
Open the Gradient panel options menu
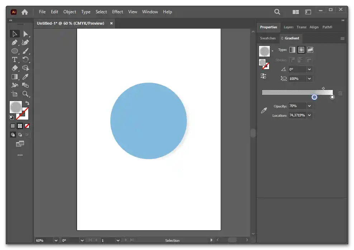coord(342,38)
